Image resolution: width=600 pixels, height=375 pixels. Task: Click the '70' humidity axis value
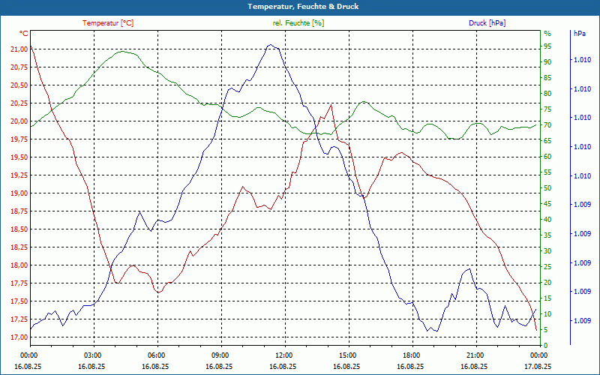[x=547, y=125]
